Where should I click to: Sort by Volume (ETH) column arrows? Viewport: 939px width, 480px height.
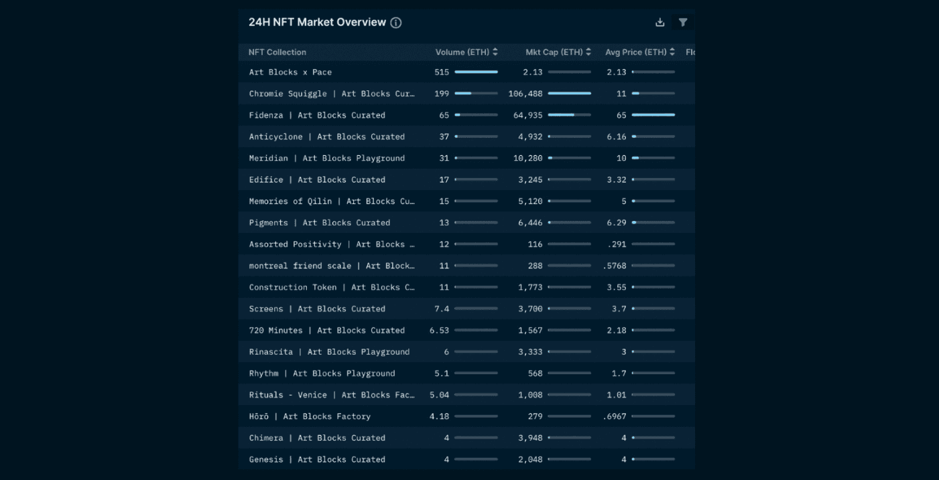coord(495,52)
